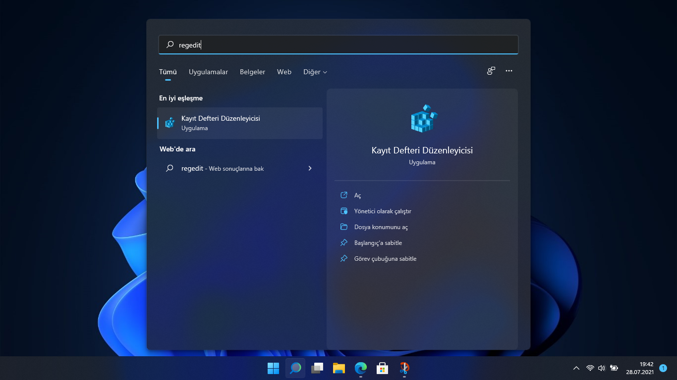Open regedit web results row
The height and width of the screenshot is (380, 677).
coord(240,168)
